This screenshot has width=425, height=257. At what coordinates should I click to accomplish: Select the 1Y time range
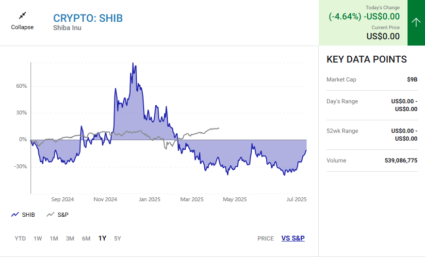[102, 238]
